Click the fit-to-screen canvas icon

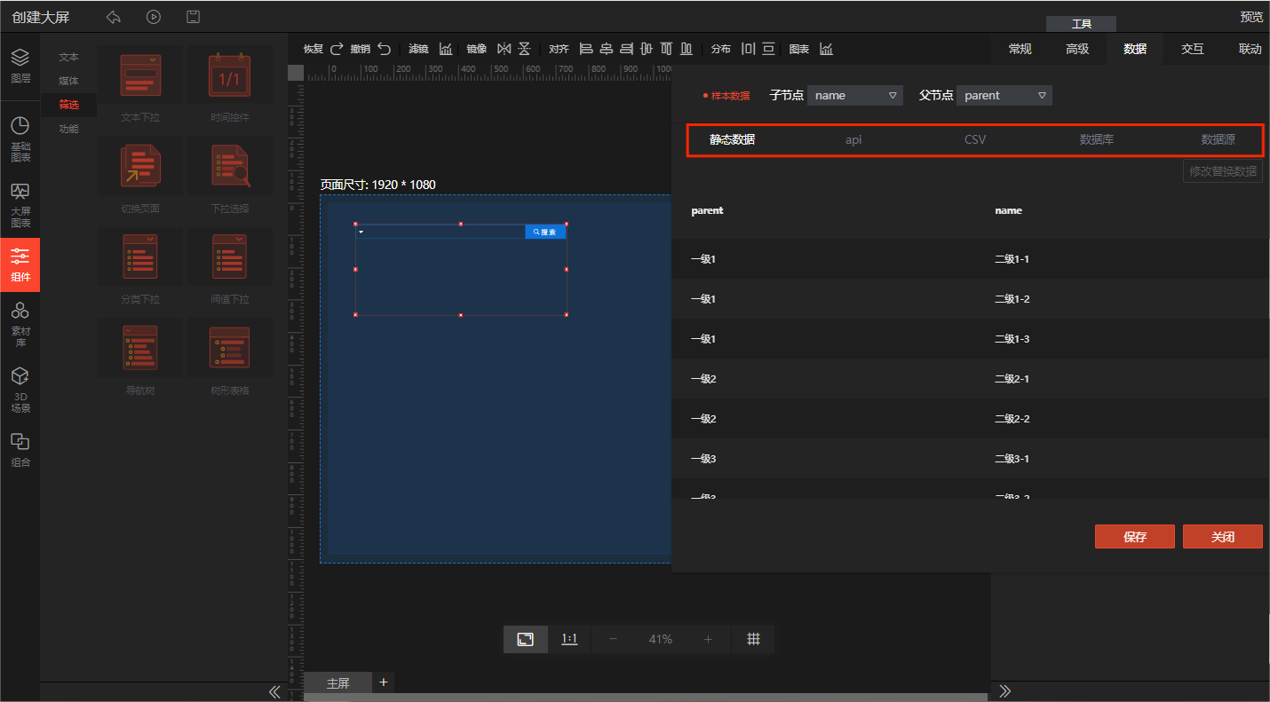526,639
